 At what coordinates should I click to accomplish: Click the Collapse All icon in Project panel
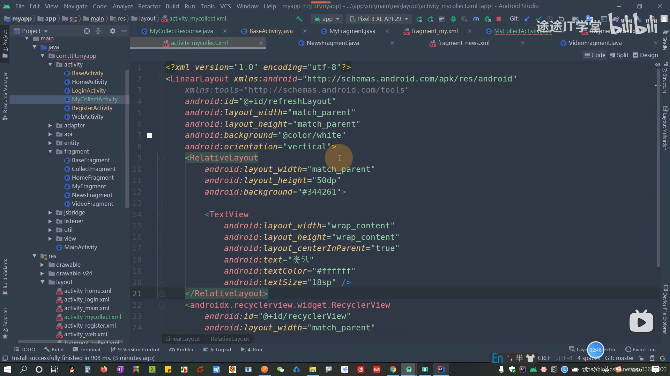click(x=98, y=31)
